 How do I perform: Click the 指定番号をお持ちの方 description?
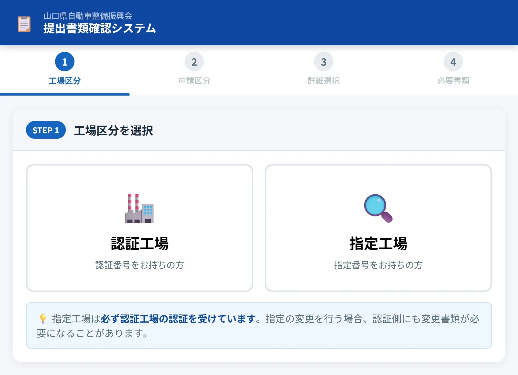point(378,265)
